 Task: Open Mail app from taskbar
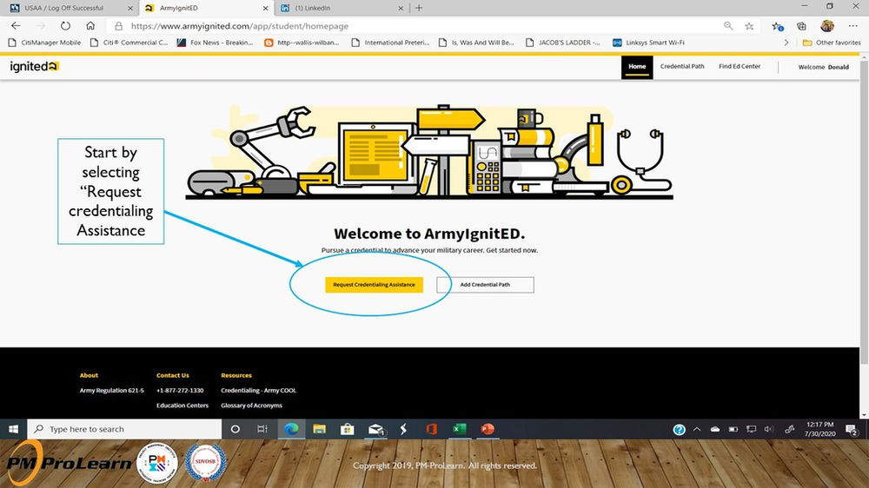tap(375, 429)
